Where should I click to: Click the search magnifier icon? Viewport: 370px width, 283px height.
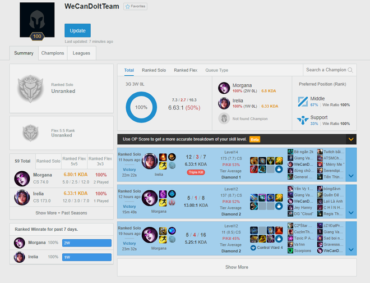[x=350, y=70]
